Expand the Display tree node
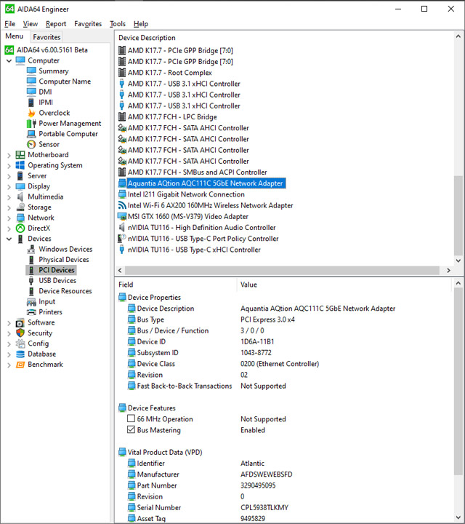The height and width of the screenshot is (524, 465). point(9,186)
